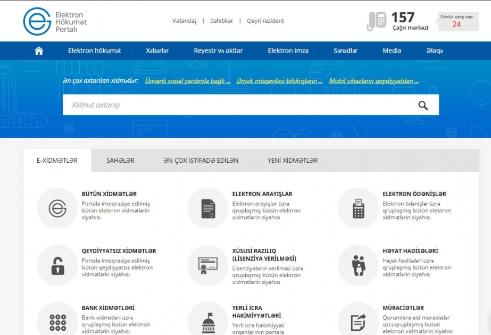Viewport: 491px width, 335px height.
Task: Open the Müraciətlər note icon
Action: pos(358,320)
